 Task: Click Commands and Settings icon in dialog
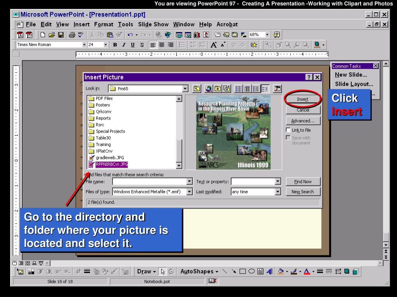[278, 89]
